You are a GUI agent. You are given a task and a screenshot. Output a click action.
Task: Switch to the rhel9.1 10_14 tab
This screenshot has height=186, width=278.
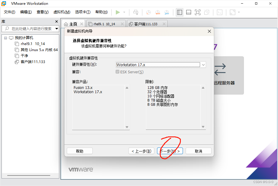tap(104, 24)
